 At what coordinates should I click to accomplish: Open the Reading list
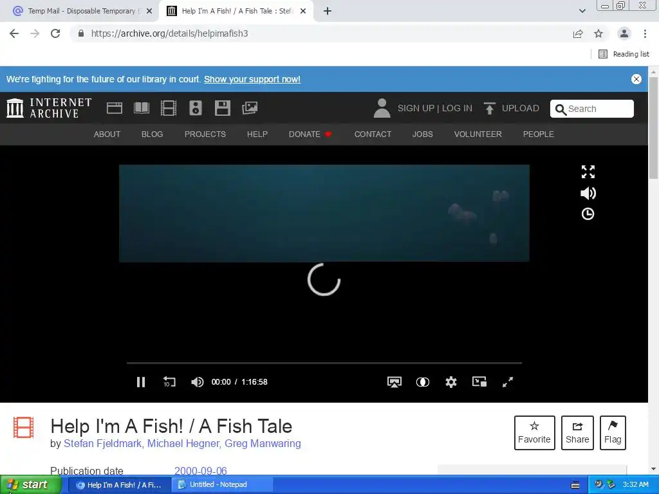pyautogui.click(x=624, y=54)
